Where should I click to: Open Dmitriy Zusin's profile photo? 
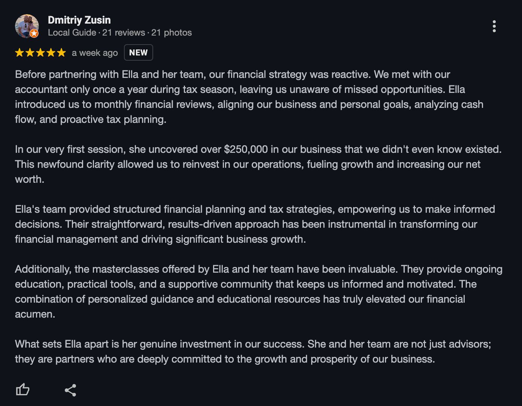coord(27,26)
